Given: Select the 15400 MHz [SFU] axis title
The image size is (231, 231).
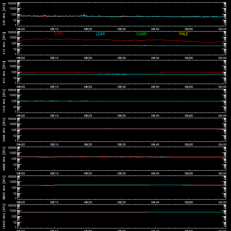Looking at the screenshot, I should pyautogui.click(x=4, y=216).
